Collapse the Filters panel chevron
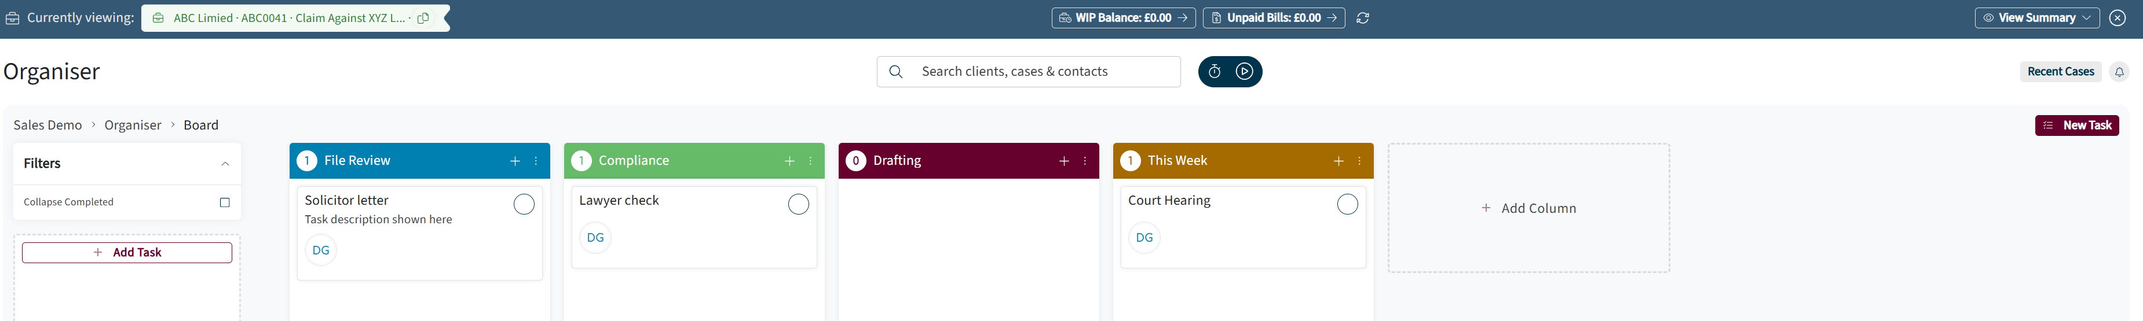 [x=225, y=164]
